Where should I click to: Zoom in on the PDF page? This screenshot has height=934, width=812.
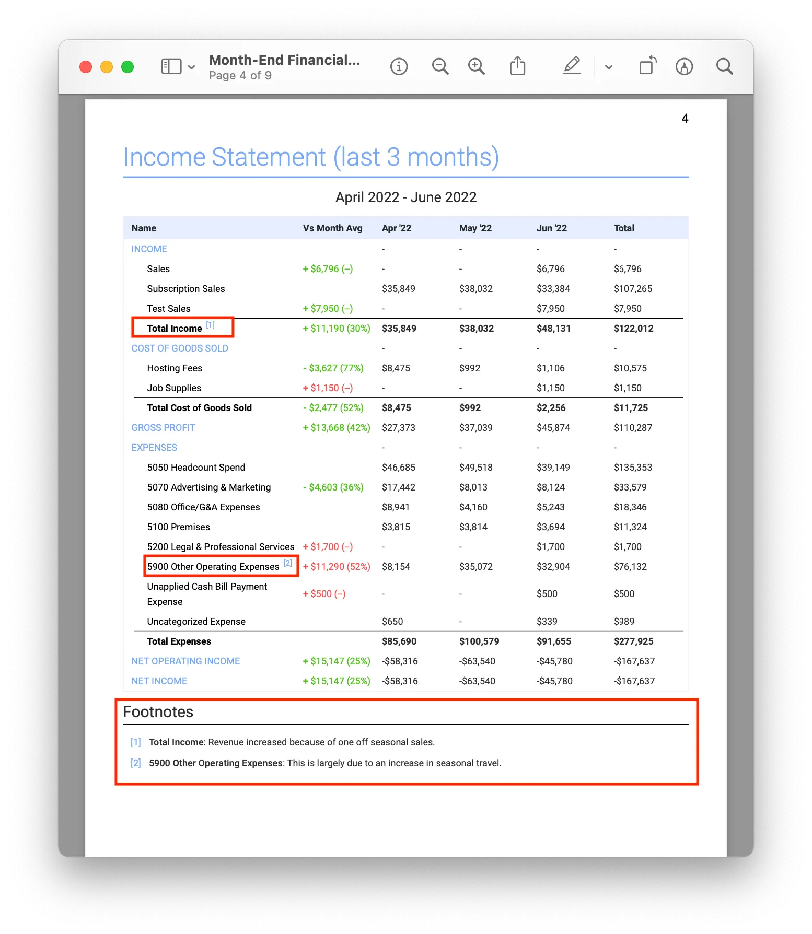coord(476,66)
